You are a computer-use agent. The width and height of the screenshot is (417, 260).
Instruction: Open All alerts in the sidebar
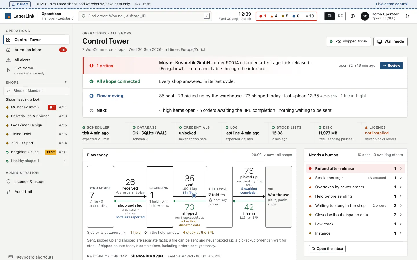[36, 60]
